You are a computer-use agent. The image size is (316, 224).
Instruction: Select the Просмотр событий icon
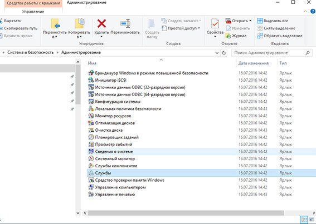coord(91,145)
